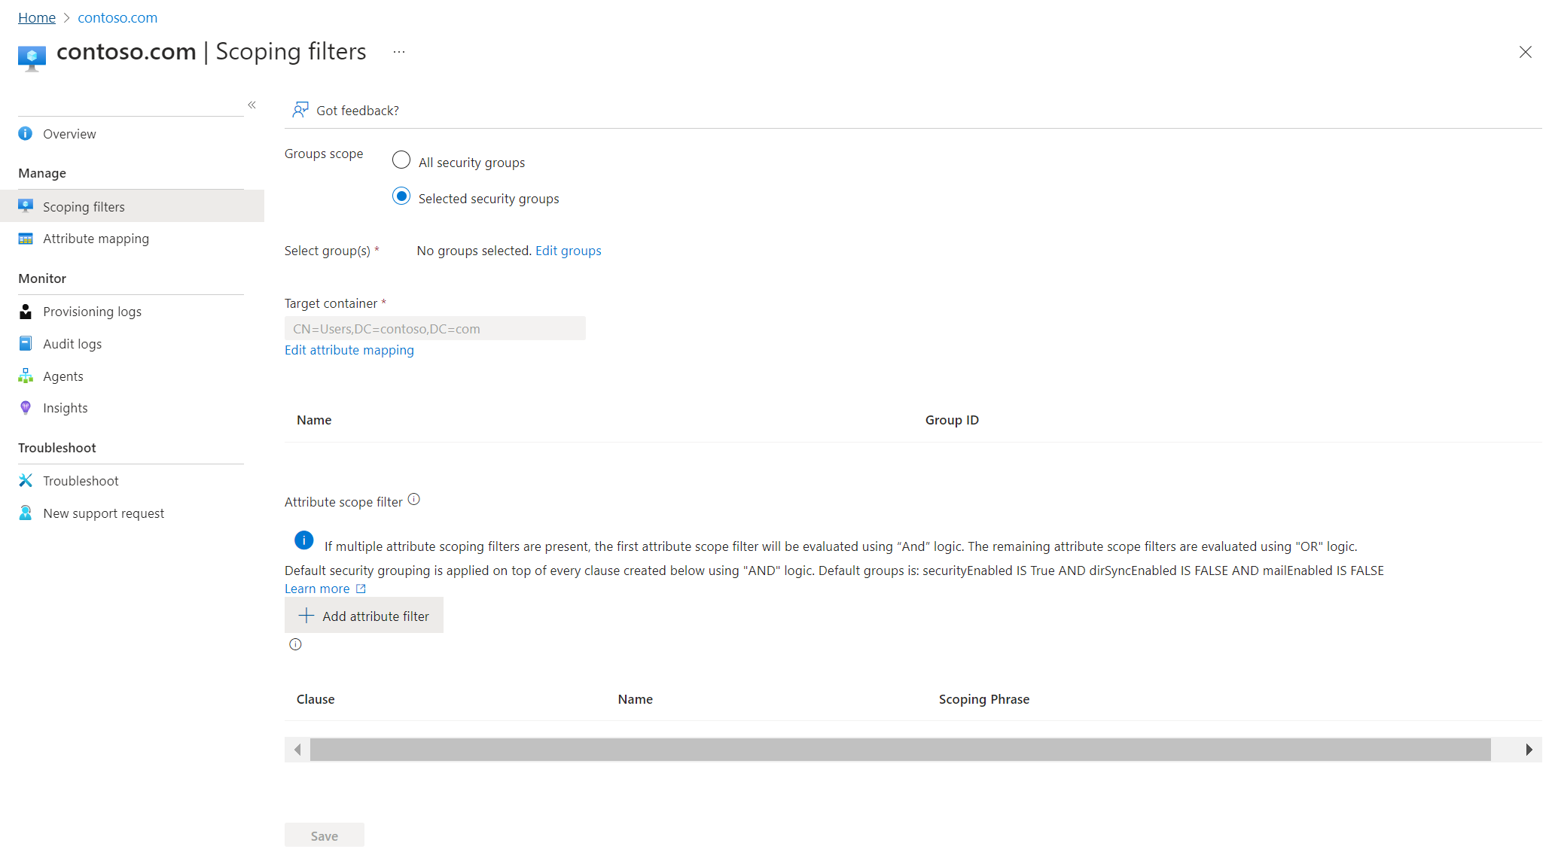Click info icon beside Attribute scope filter

click(414, 500)
